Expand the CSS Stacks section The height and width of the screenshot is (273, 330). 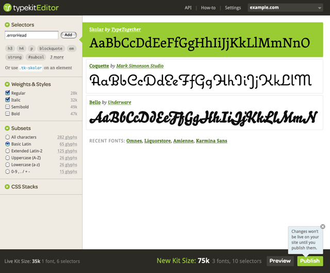pos(7,187)
